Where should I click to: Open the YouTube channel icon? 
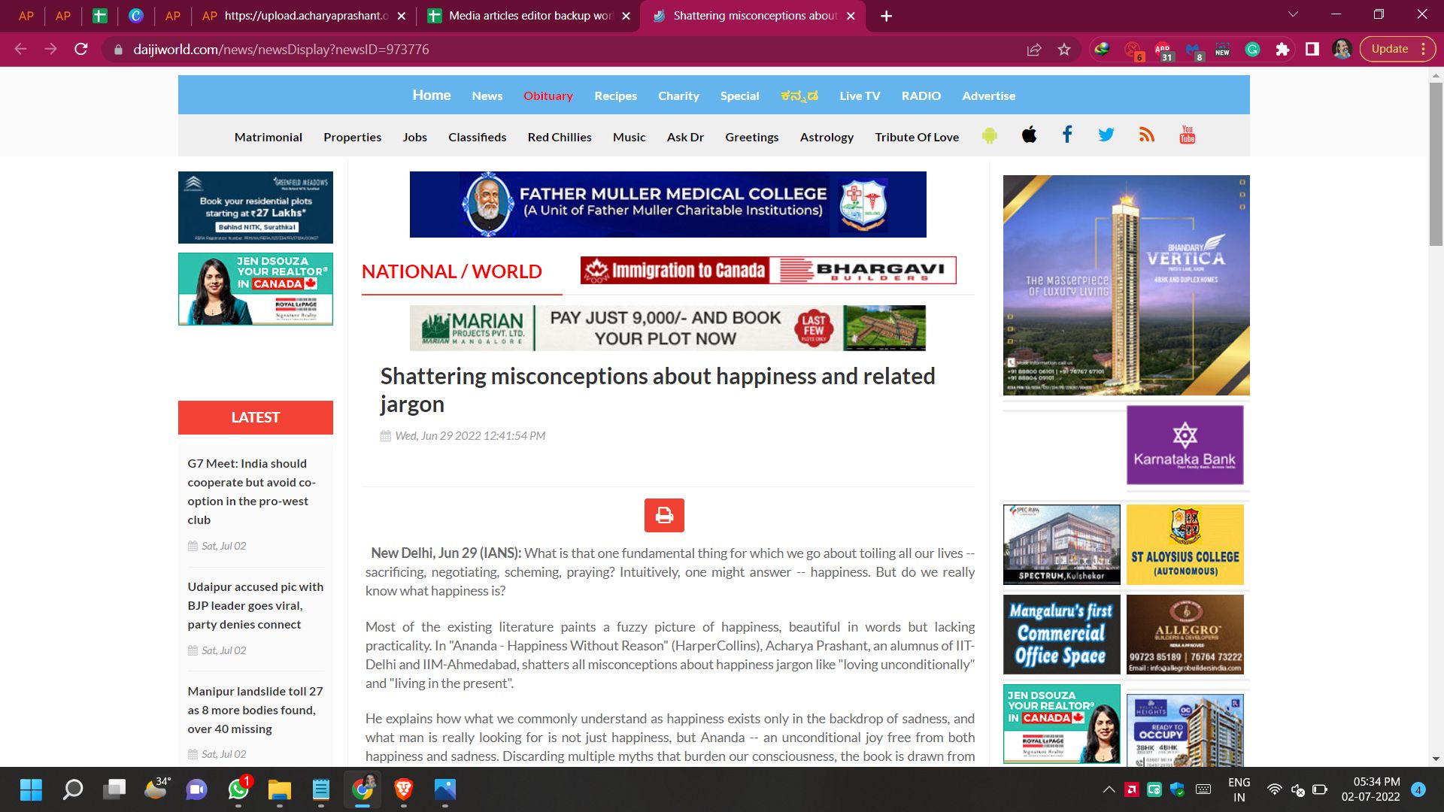(1187, 135)
